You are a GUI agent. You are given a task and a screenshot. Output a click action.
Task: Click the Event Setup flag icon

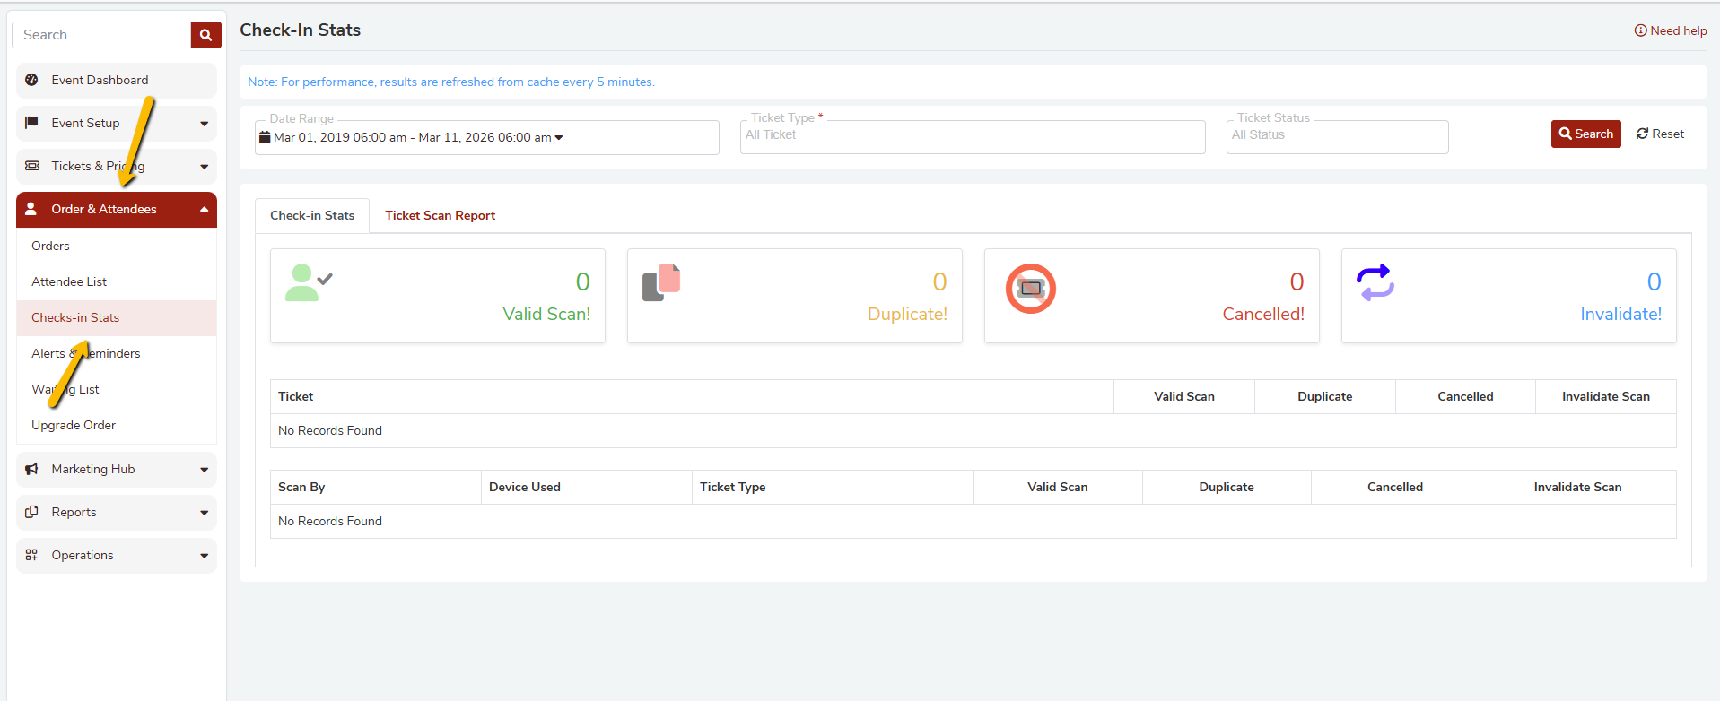pos(31,123)
